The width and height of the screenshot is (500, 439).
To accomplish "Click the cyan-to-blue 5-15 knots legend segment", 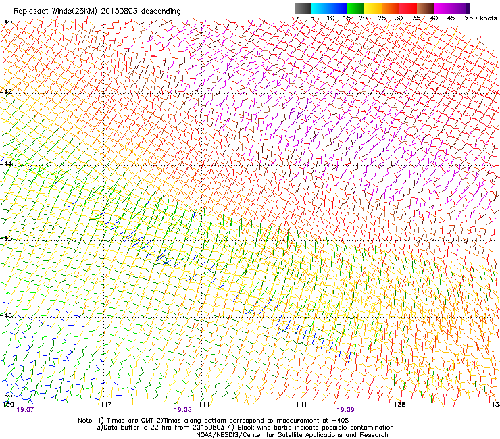I will pos(329,8).
